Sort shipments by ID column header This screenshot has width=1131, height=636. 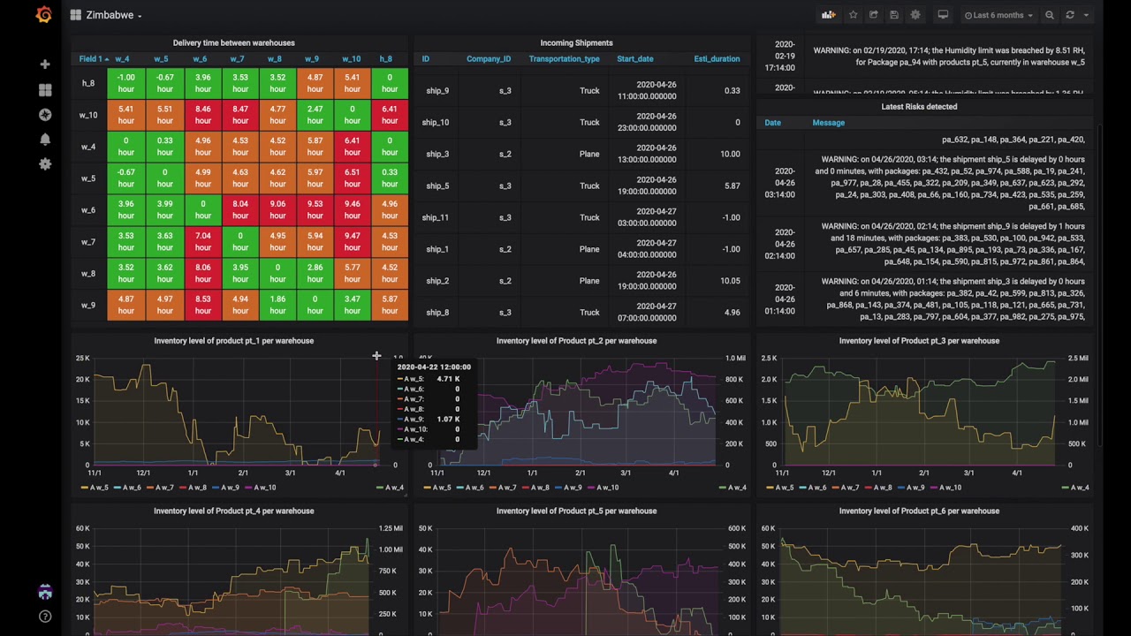coord(426,59)
